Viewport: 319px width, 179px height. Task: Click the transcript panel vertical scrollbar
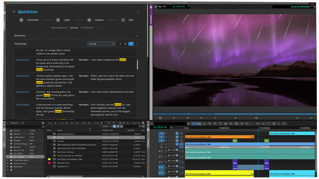[x=137, y=65]
